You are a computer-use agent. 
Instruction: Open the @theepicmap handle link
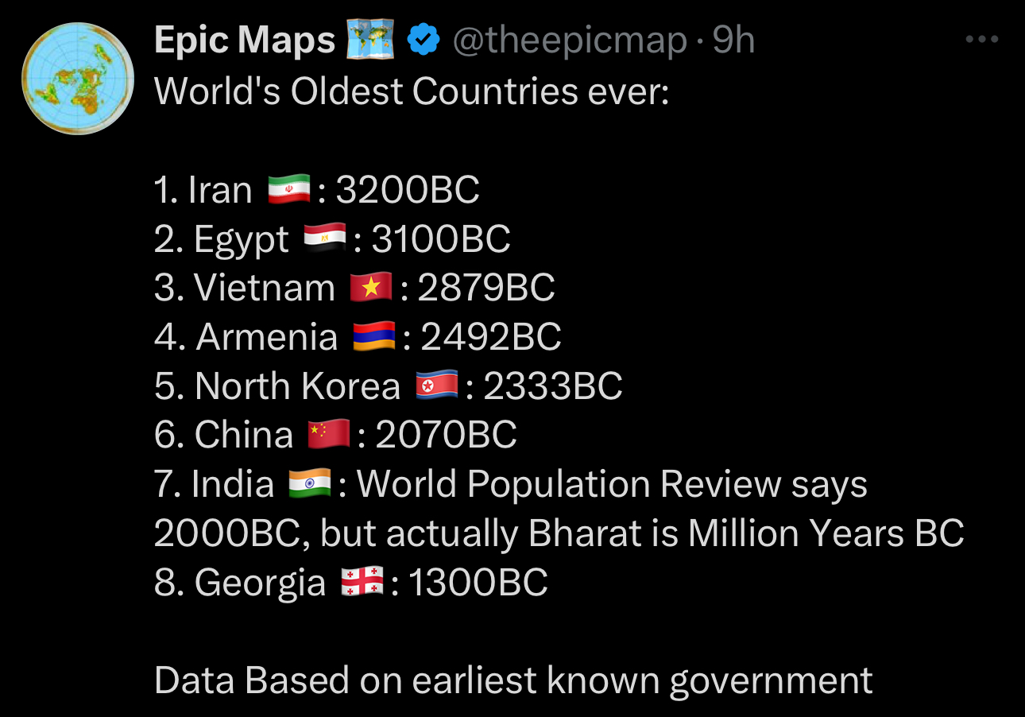click(569, 41)
